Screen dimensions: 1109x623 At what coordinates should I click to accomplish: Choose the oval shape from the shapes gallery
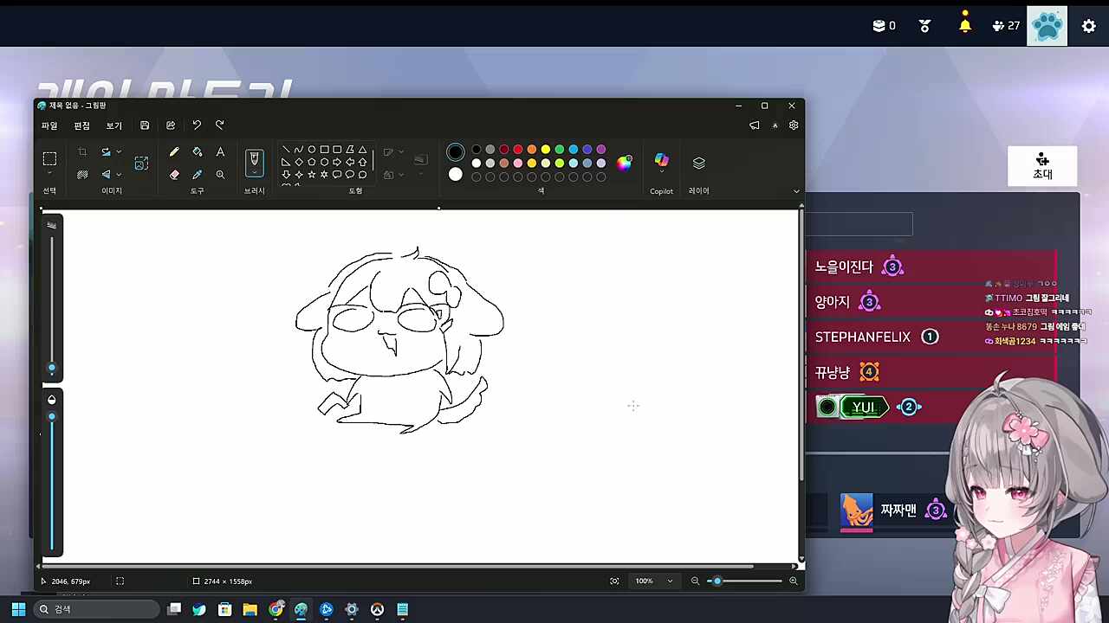[311, 149]
